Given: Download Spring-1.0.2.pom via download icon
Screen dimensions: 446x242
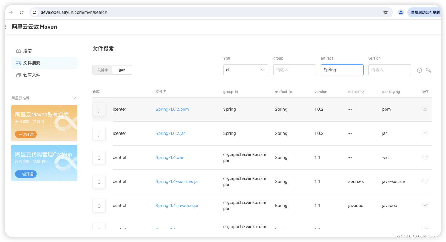Looking at the screenshot, I should click(x=425, y=109).
